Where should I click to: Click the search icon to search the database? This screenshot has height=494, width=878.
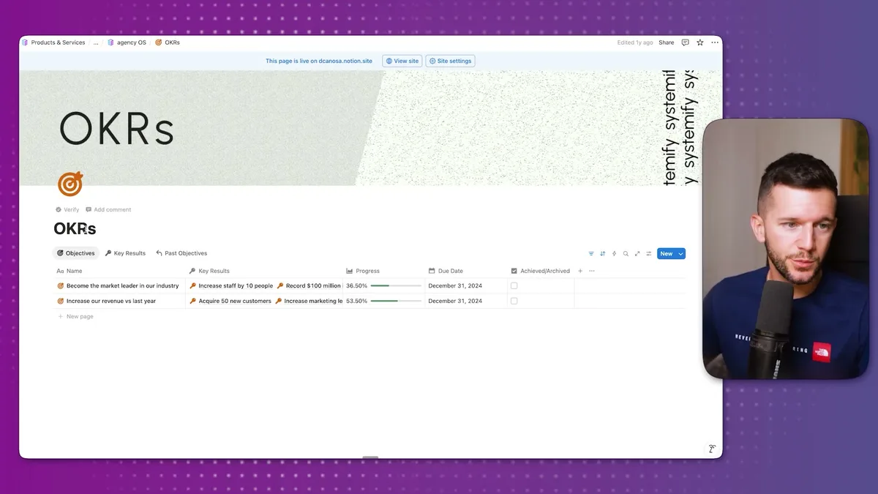(x=626, y=253)
